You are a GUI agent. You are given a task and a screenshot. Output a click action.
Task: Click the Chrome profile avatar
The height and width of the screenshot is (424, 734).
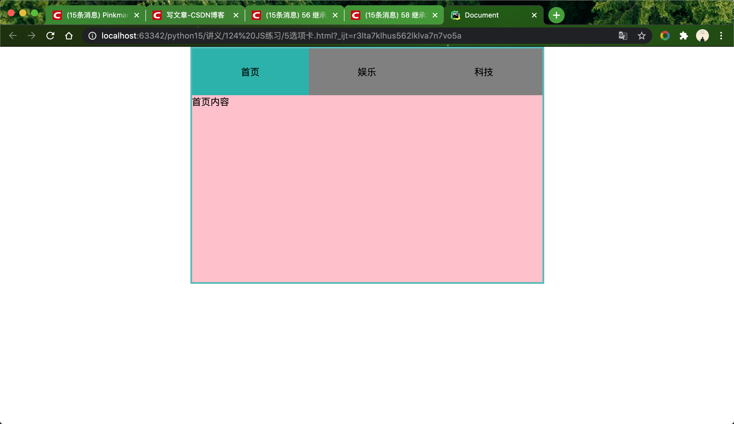click(703, 36)
